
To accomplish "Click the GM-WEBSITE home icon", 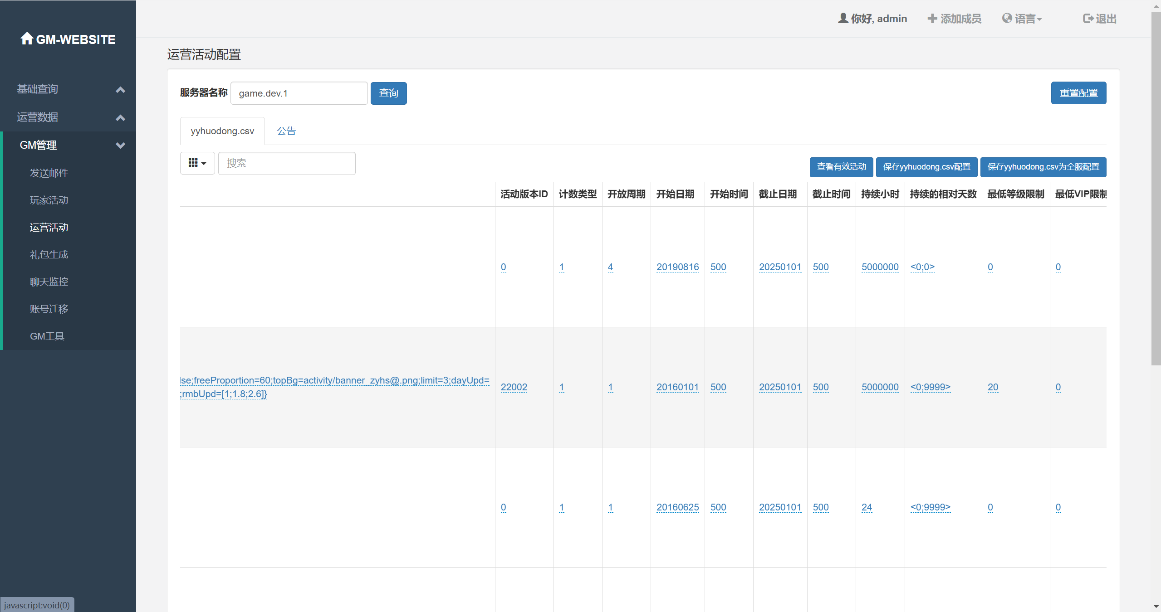I will pos(27,39).
